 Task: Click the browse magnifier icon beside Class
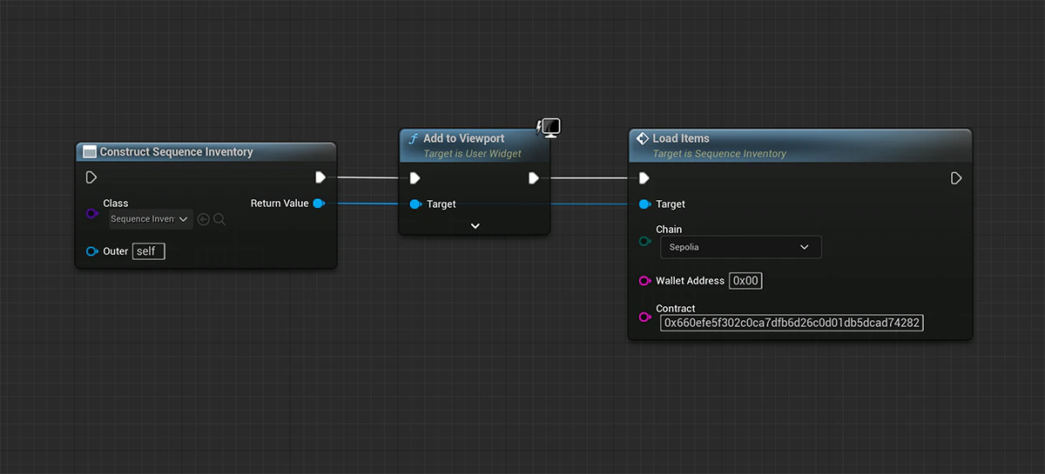[x=219, y=219]
